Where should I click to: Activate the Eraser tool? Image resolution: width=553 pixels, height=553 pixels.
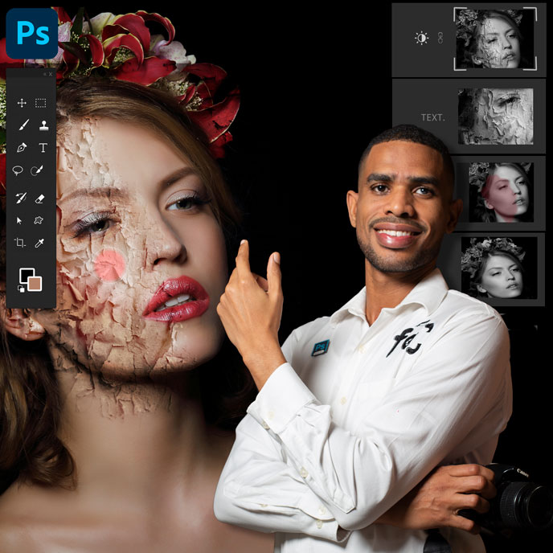pos(41,198)
